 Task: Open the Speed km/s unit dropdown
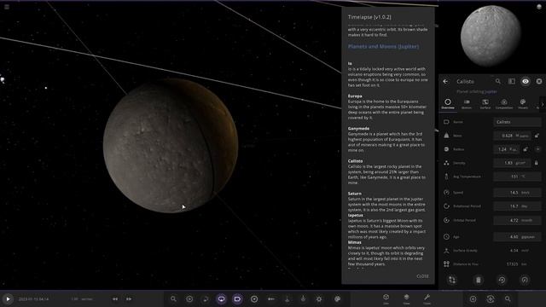coord(526,193)
